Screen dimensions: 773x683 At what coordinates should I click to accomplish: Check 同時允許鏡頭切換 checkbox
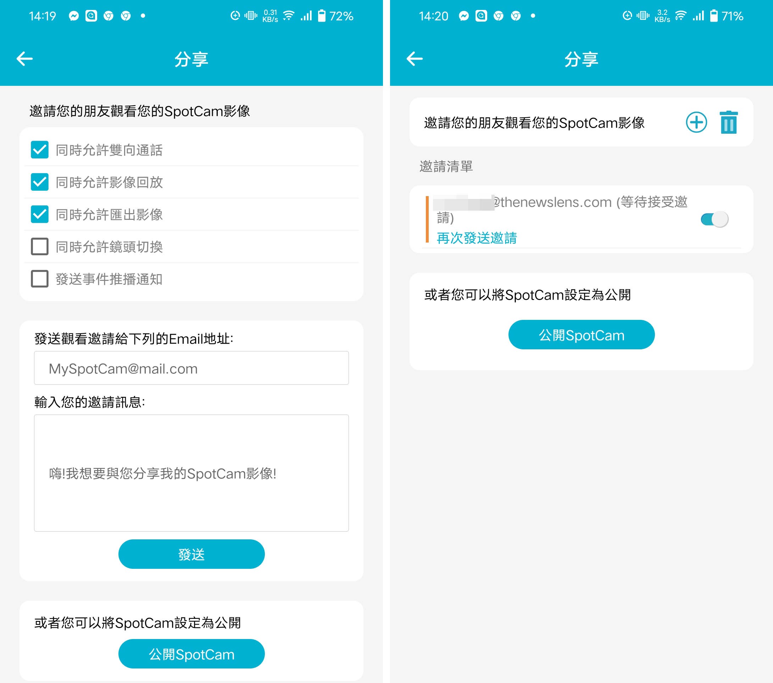click(x=40, y=246)
